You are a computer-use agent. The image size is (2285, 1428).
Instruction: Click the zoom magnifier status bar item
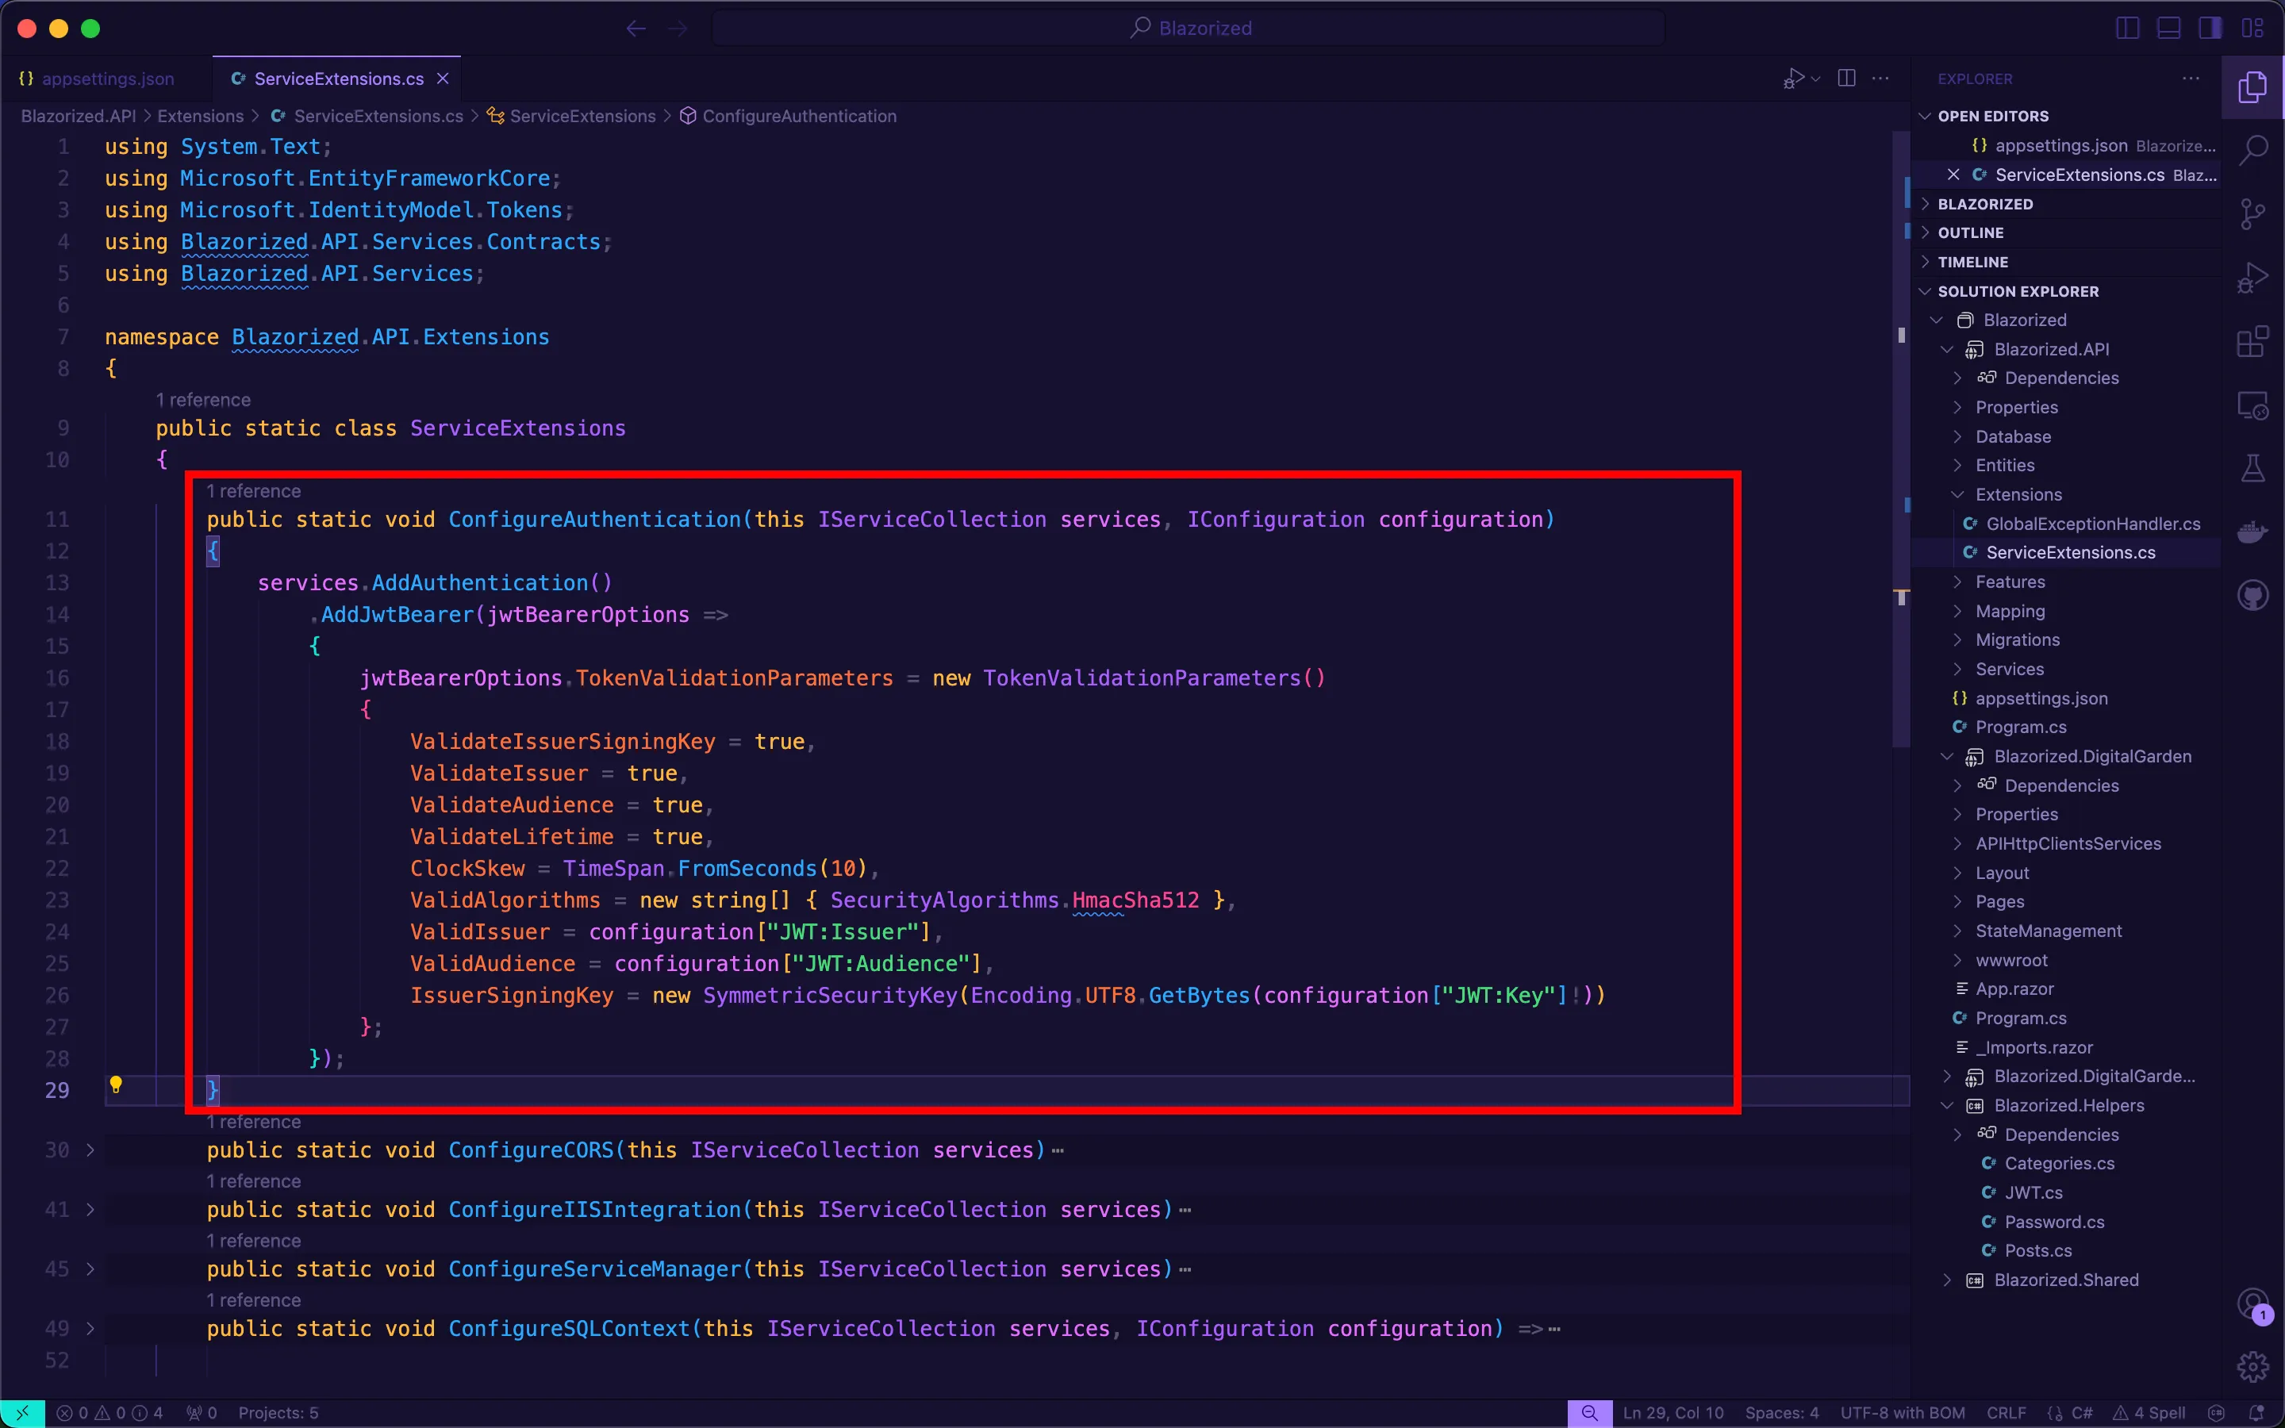[1590, 1413]
